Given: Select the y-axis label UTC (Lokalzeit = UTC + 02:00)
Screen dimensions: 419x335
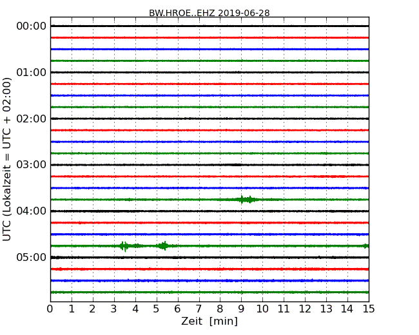Looking at the screenshot, I should coord(7,159).
